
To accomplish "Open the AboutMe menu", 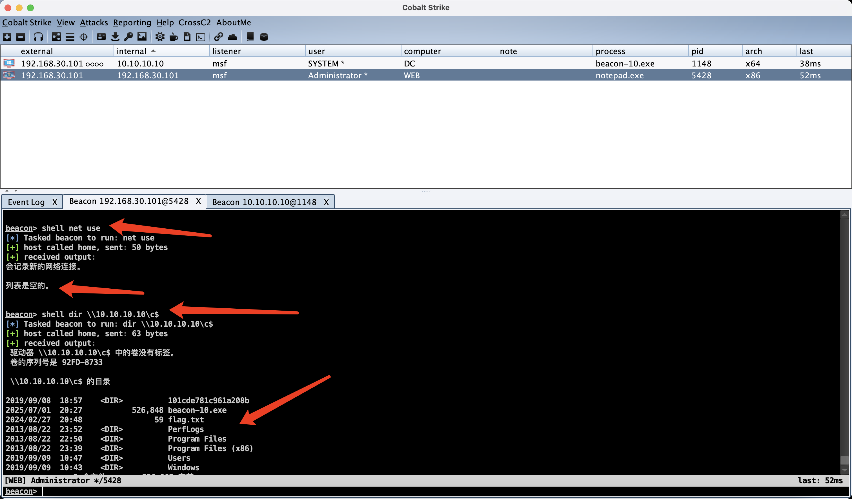I will coord(233,22).
